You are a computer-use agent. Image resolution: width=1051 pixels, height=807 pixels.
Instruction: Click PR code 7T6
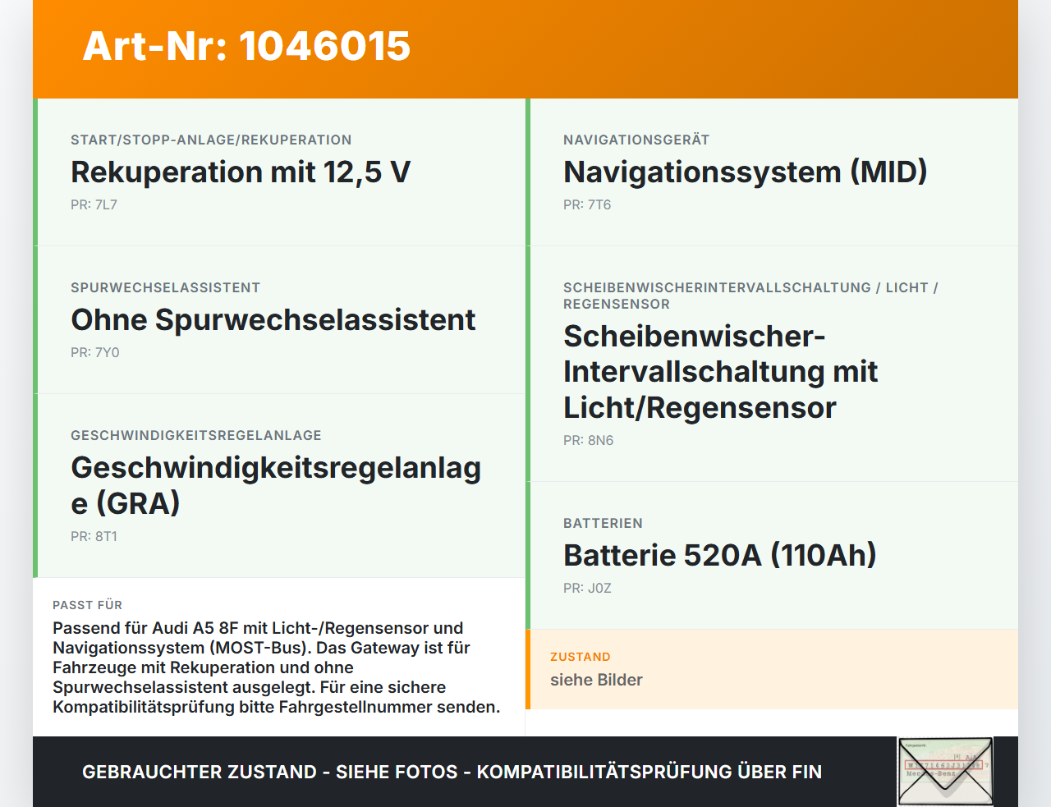click(587, 205)
